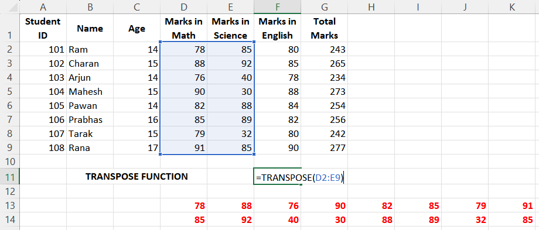Click the Marks in Science header cell
The height and width of the screenshot is (230, 539).
tap(230, 28)
